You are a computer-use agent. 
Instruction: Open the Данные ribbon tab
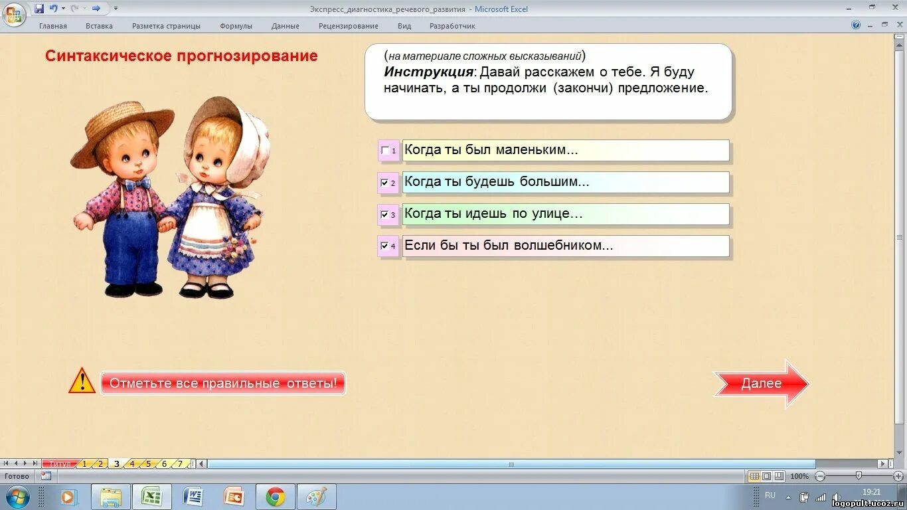coord(286,26)
